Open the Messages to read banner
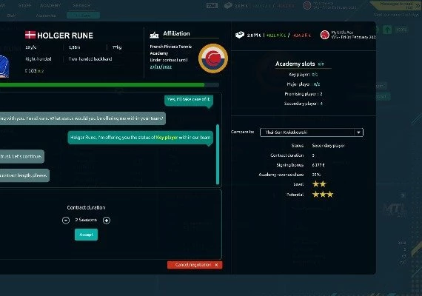Image resolution: width=422 pixels, height=296 pixels. [395, 5]
